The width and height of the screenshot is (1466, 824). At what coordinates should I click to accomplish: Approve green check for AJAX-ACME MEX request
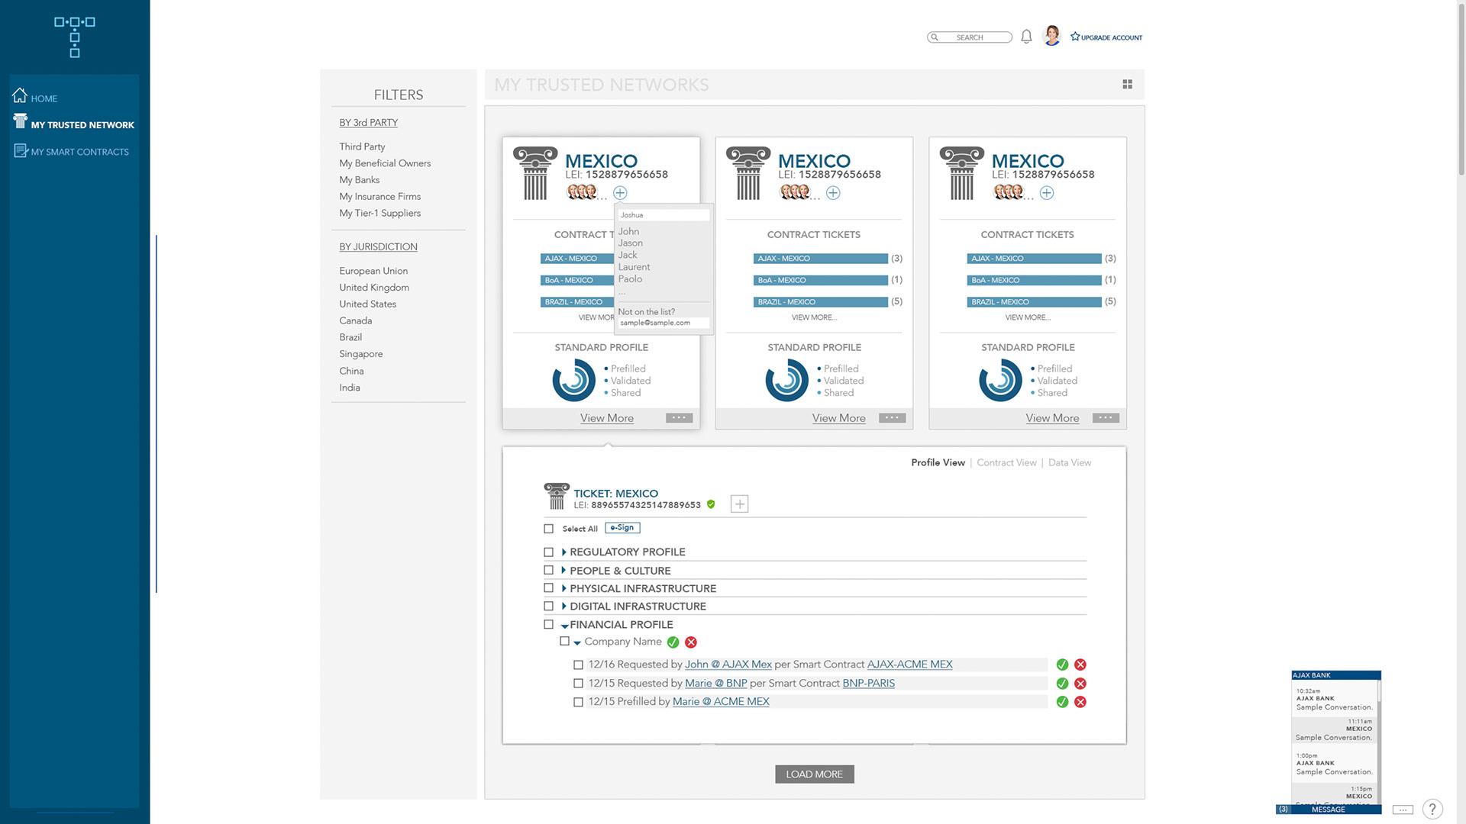(1062, 665)
